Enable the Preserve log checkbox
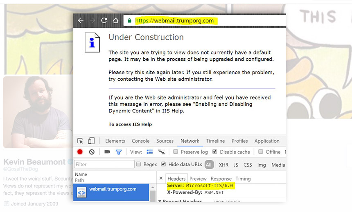Viewport: 352px width, 212px height. [x=176, y=152]
